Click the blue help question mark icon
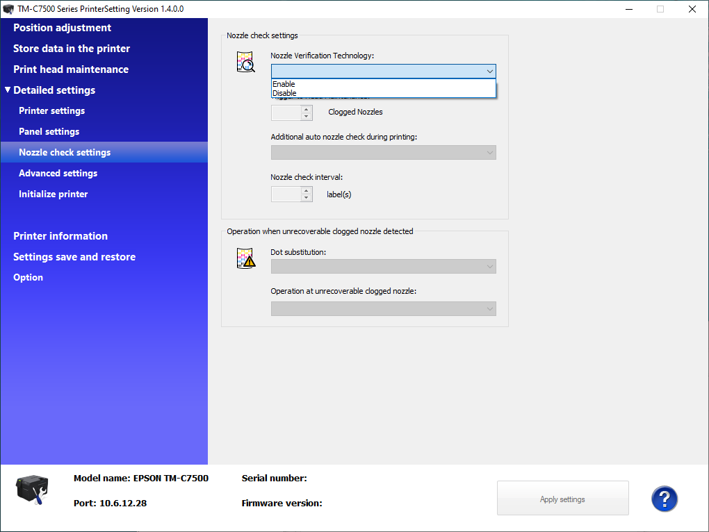The image size is (709, 532). coord(664,499)
